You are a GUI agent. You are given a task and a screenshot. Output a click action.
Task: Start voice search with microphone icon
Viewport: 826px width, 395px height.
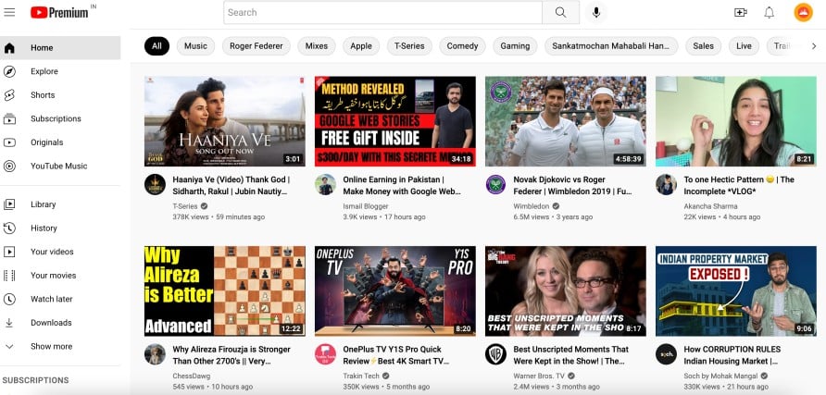[x=595, y=12]
